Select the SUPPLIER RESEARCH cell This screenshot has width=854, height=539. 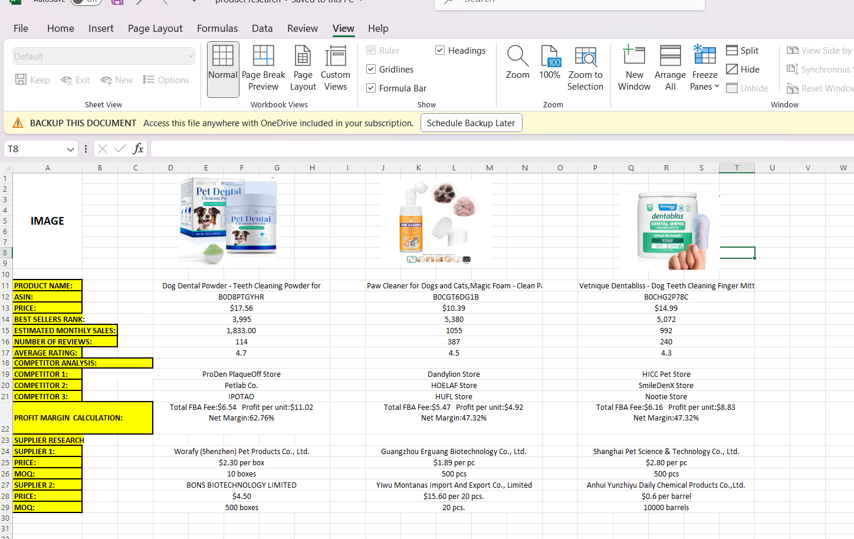pos(49,441)
